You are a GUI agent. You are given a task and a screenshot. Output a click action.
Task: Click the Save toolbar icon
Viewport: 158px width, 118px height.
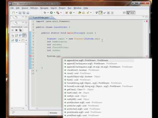coord(20,13)
